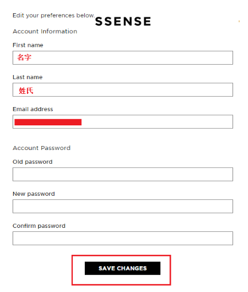Click the Confirm password label
Image resolution: width=248 pixels, height=292 pixels.
[x=39, y=226]
